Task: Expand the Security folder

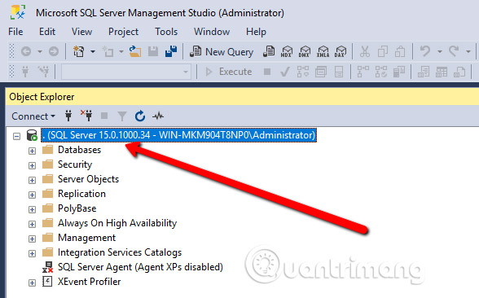Action: point(32,165)
